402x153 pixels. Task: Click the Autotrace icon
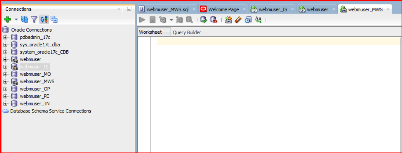180,19
